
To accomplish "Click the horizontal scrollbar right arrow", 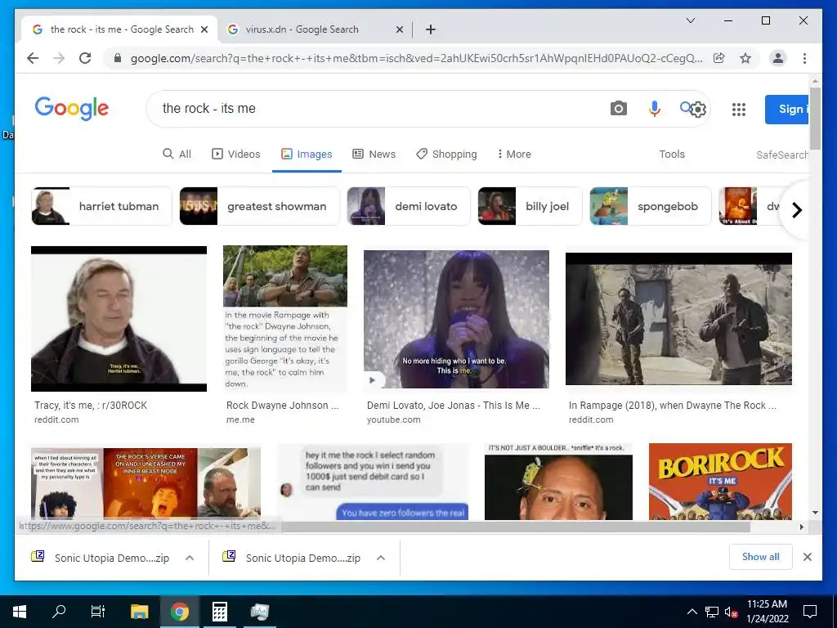I will click(801, 527).
